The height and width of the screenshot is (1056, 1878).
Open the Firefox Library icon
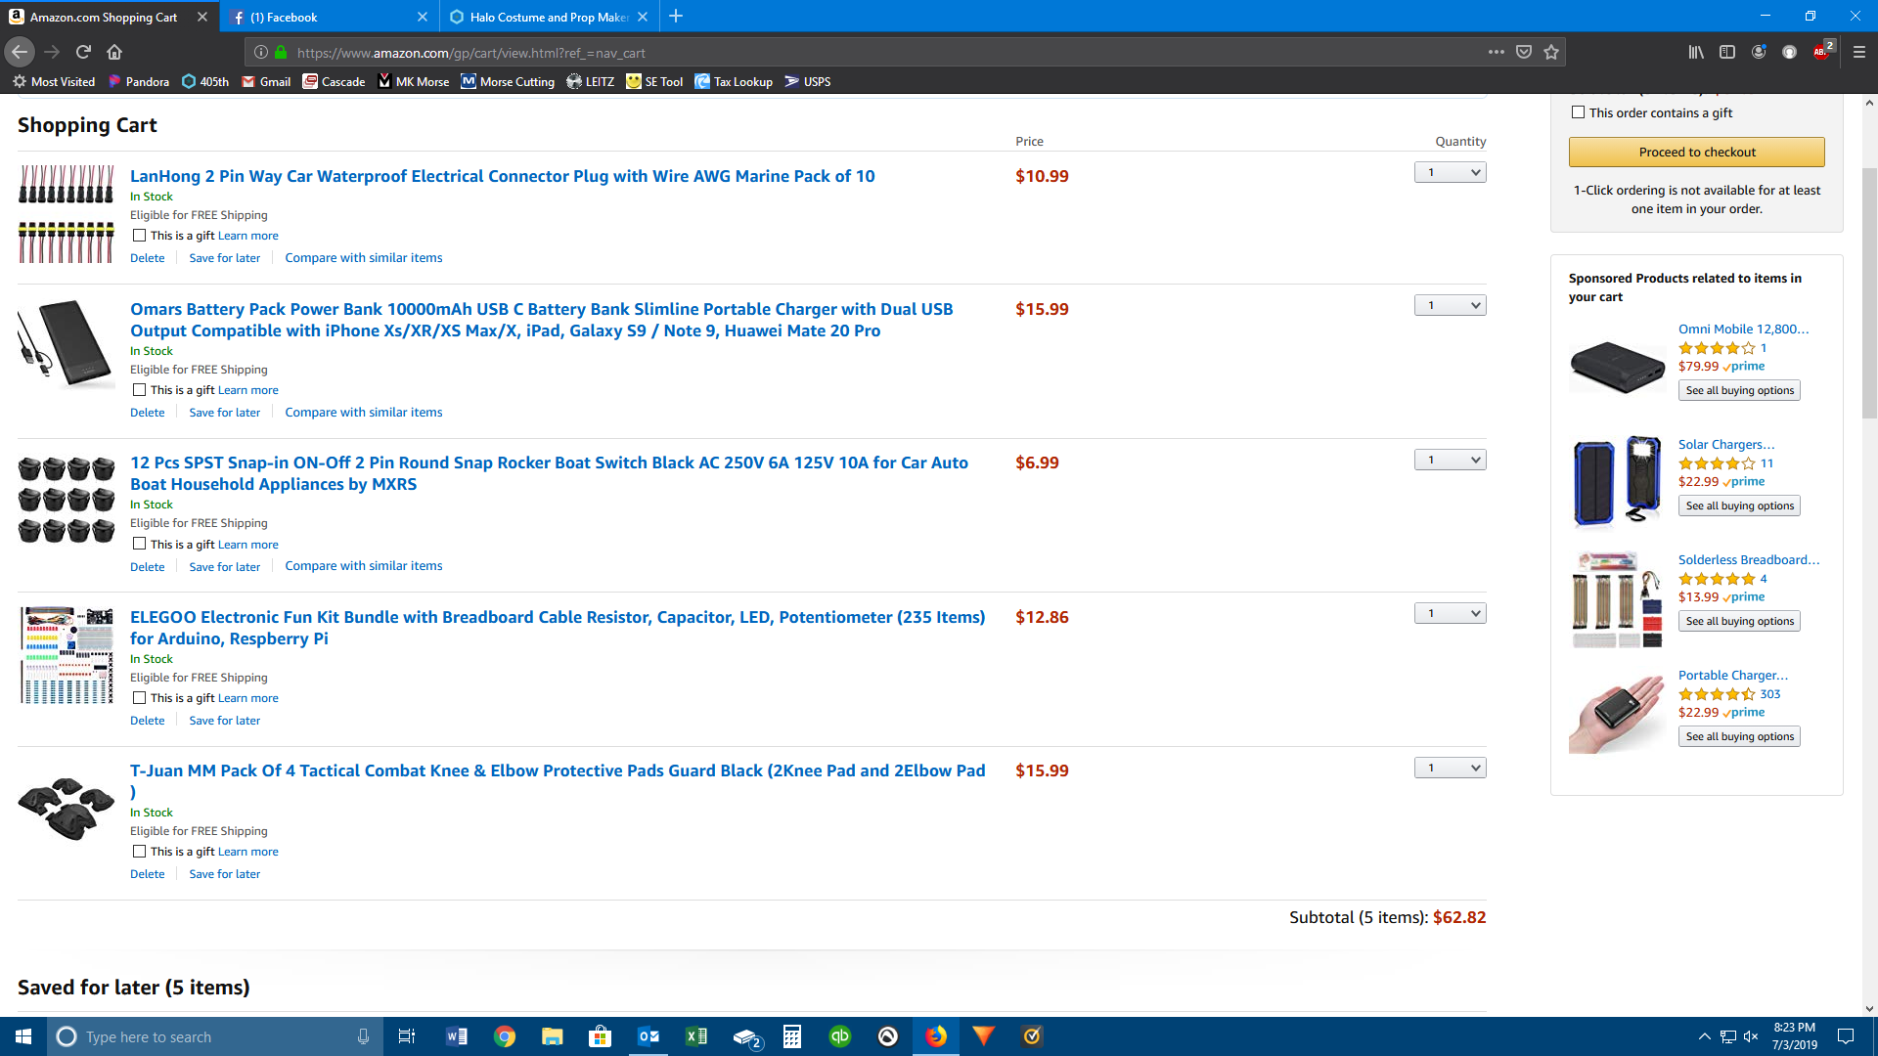click(1696, 52)
